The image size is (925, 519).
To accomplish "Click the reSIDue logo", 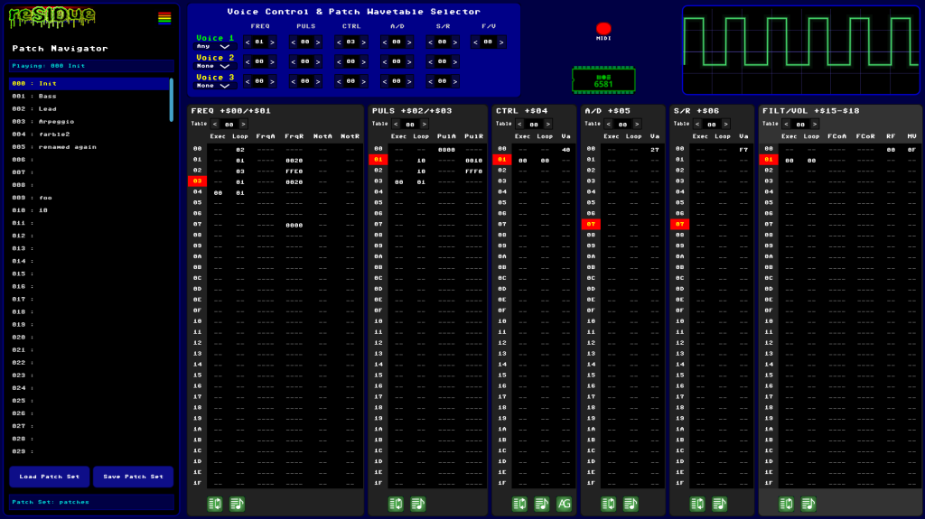I will 51,18.
